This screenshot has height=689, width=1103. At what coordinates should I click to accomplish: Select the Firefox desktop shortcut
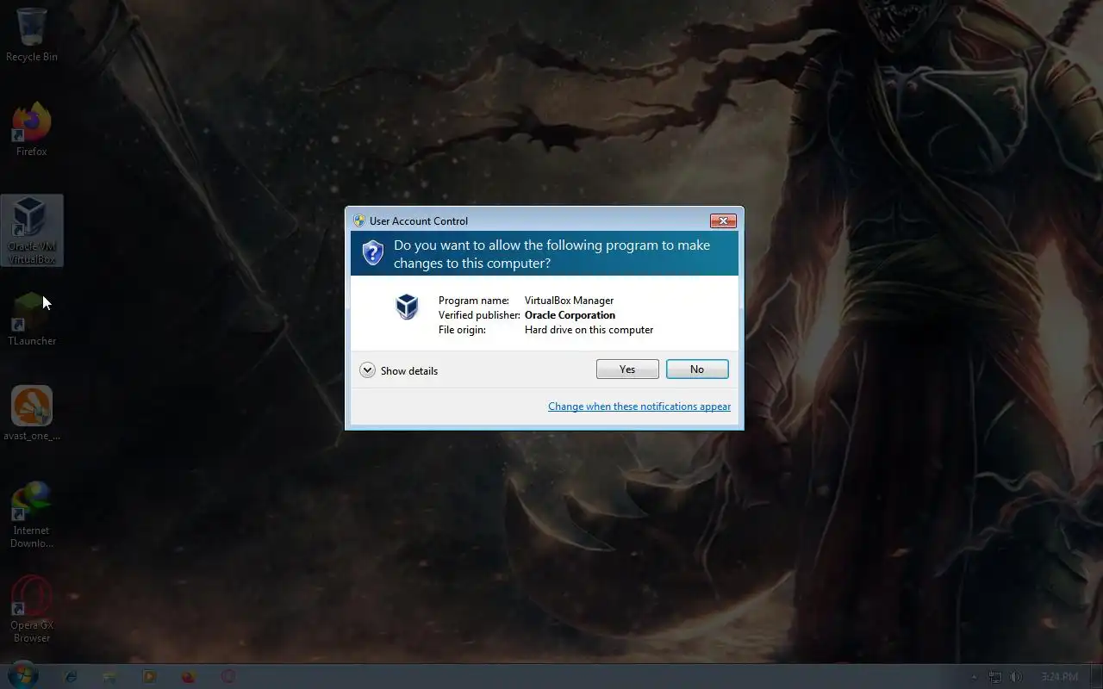pyautogui.click(x=32, y=129)
